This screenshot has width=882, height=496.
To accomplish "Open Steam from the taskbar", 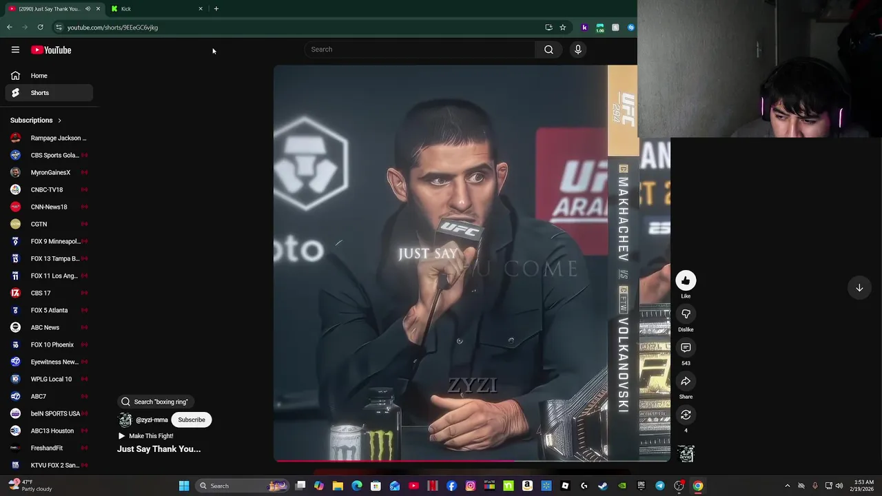I will click(603, 486).
